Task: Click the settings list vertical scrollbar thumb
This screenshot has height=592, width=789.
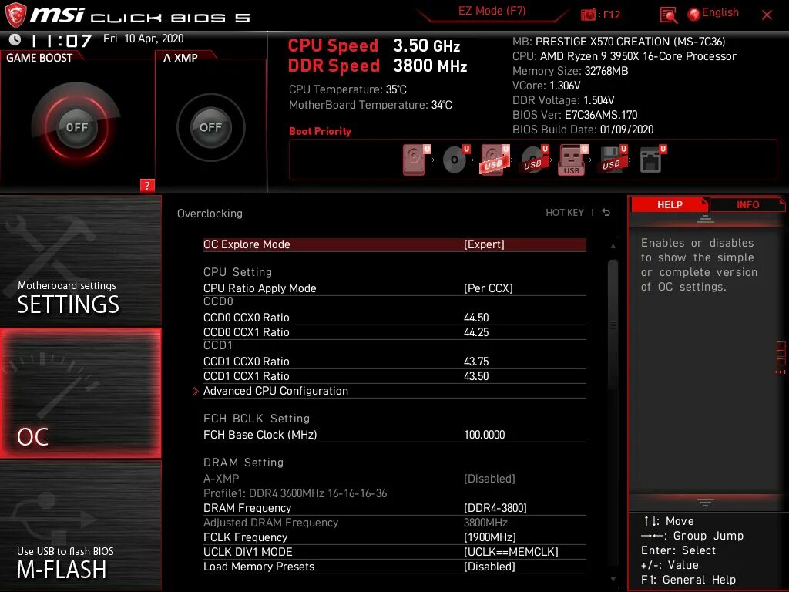Action: [x=613, y=325]
